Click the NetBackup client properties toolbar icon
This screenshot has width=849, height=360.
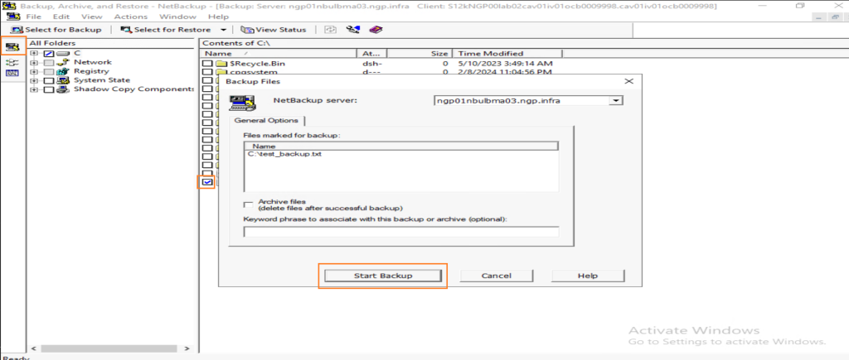[x=353, y=29]
